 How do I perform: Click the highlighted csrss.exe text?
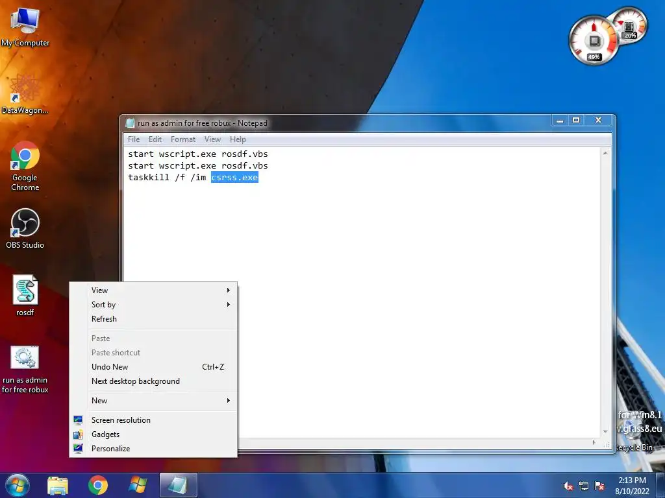[234, 178]
